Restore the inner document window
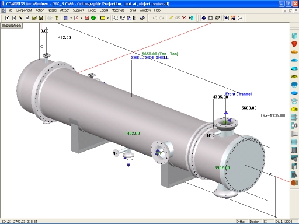 coord(290,10)
